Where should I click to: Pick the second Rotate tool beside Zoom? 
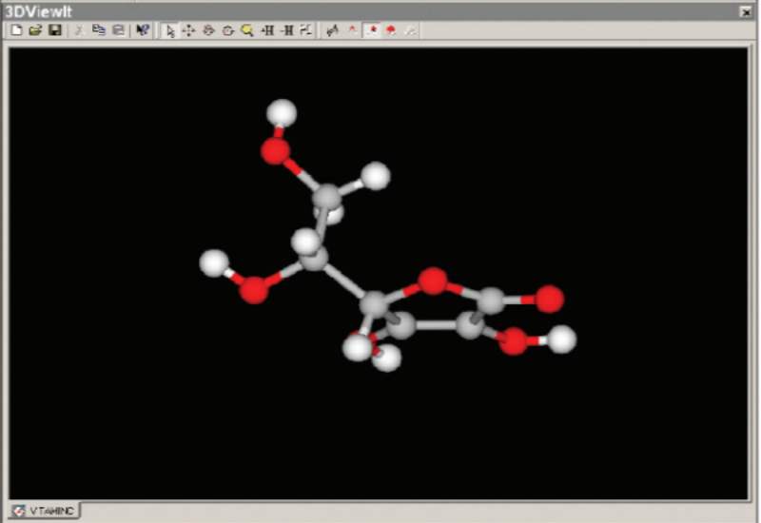click(x=228, y=30)
